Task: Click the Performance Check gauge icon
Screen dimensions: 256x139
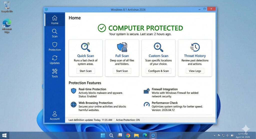Action: coord(146,104)
